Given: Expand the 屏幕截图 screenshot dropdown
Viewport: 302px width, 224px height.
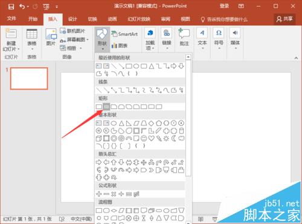Looking at the screenshot, I should click(x=88, y=39).
